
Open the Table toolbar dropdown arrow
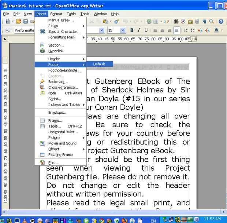coord(161,22)
